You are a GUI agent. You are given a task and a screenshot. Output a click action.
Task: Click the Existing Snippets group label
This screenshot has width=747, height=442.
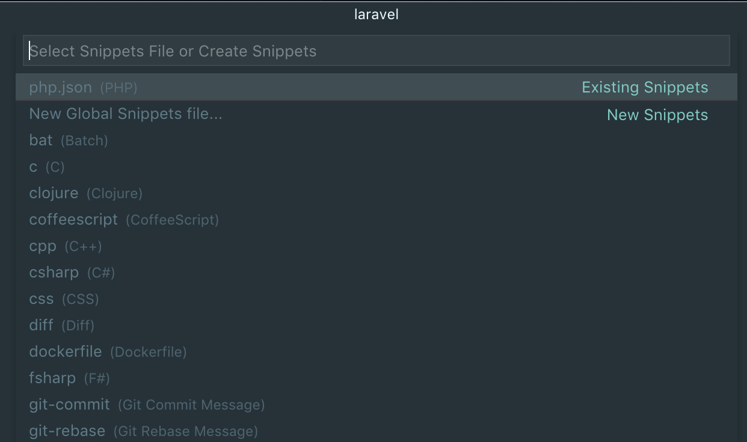(x=645, y=88)
